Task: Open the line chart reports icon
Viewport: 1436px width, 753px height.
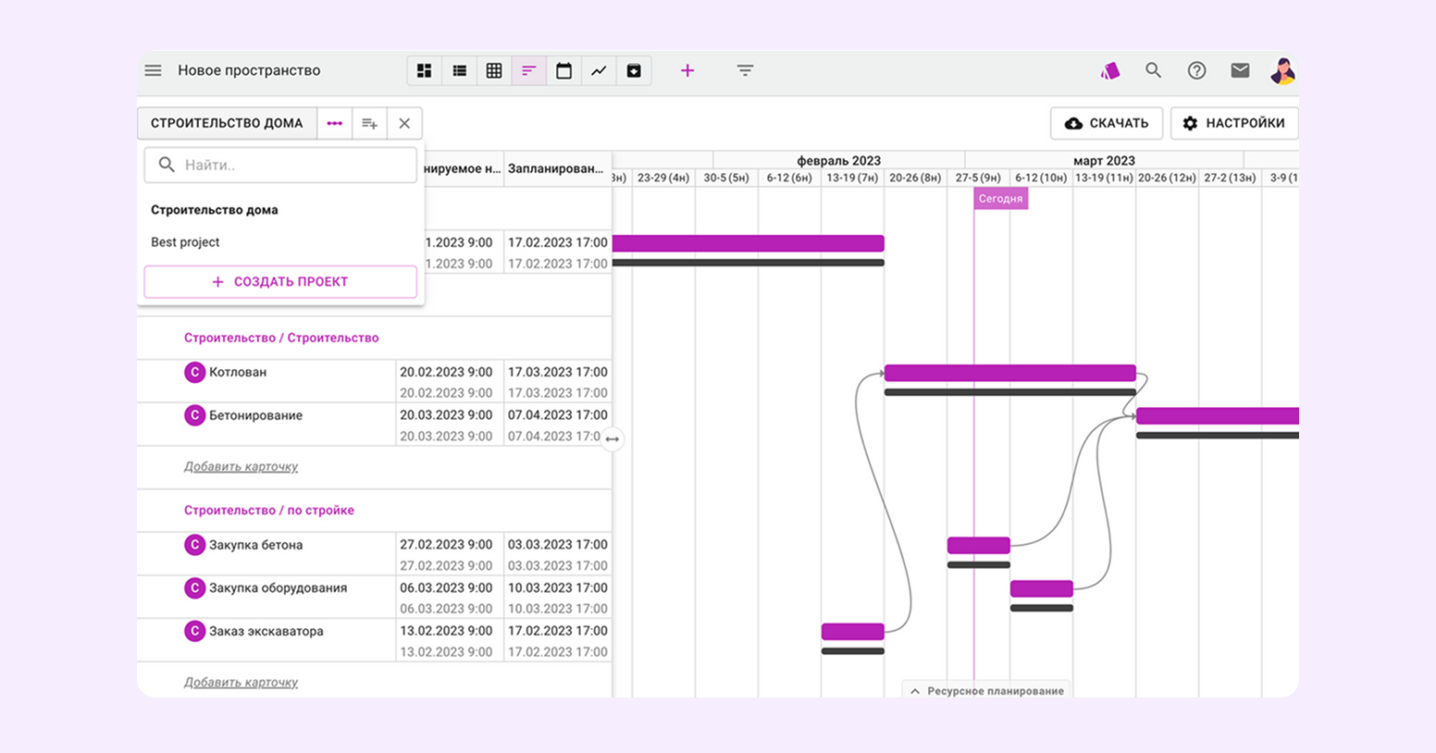Action: click(x=599, y=70)
